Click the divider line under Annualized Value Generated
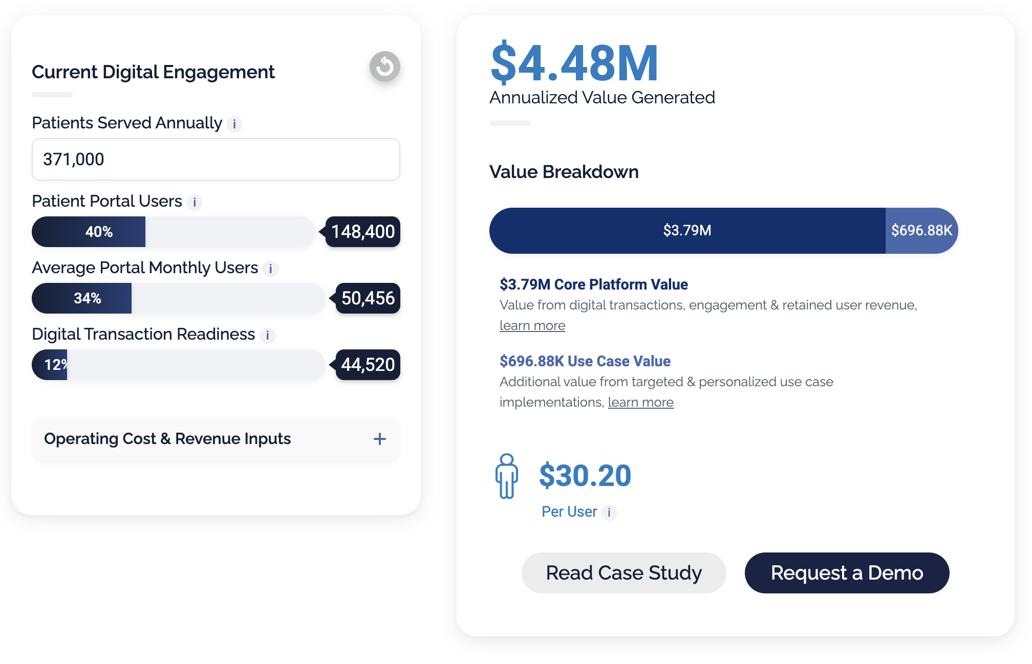 point(509,123)
